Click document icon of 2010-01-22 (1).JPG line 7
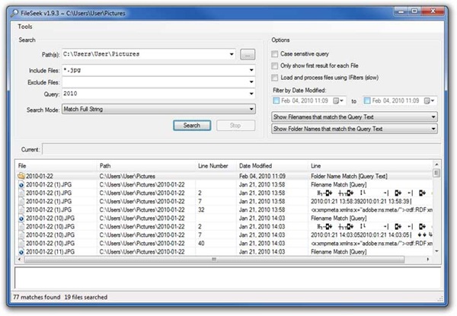 tap(21, 202)
